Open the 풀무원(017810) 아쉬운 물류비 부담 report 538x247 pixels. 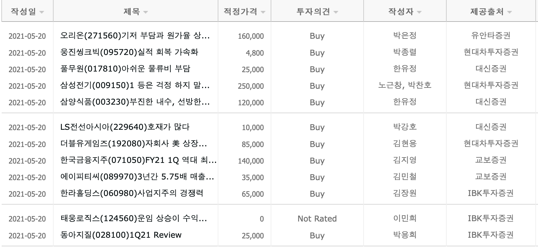point(125,69)
